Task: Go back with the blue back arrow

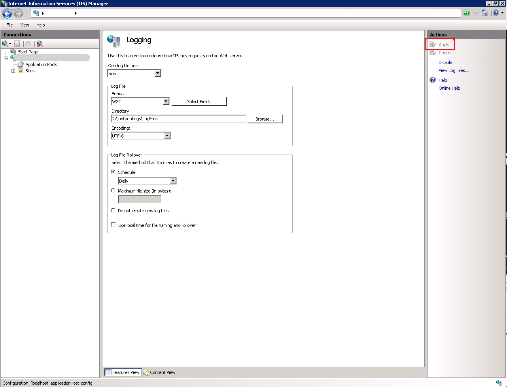Action: (7, 13)
